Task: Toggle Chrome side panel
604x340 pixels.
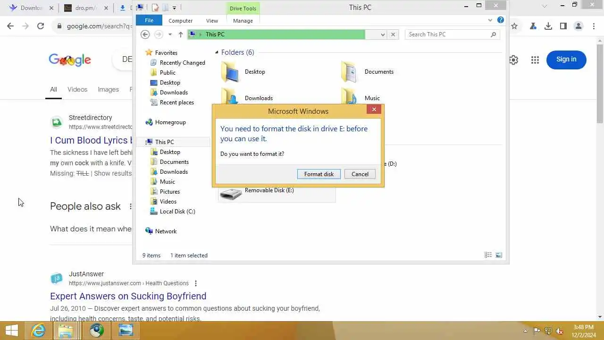Action: [x=563, y=26]
